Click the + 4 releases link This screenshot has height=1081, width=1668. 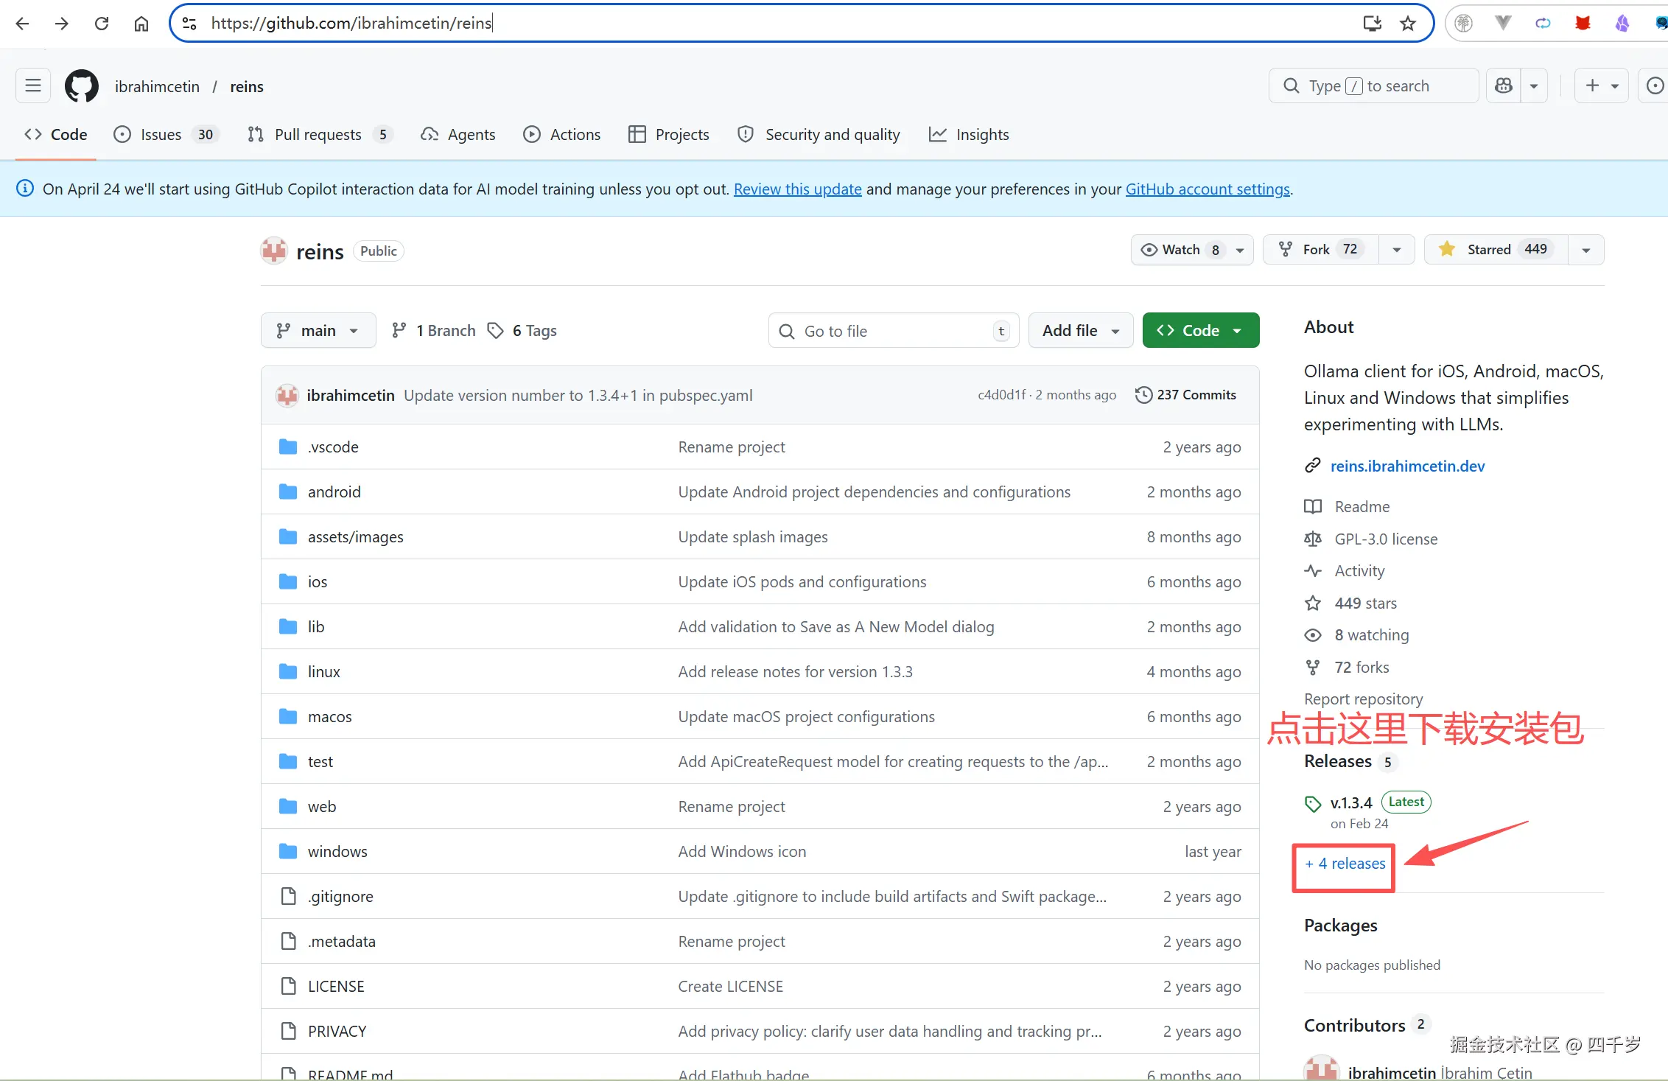point(1345,864)
